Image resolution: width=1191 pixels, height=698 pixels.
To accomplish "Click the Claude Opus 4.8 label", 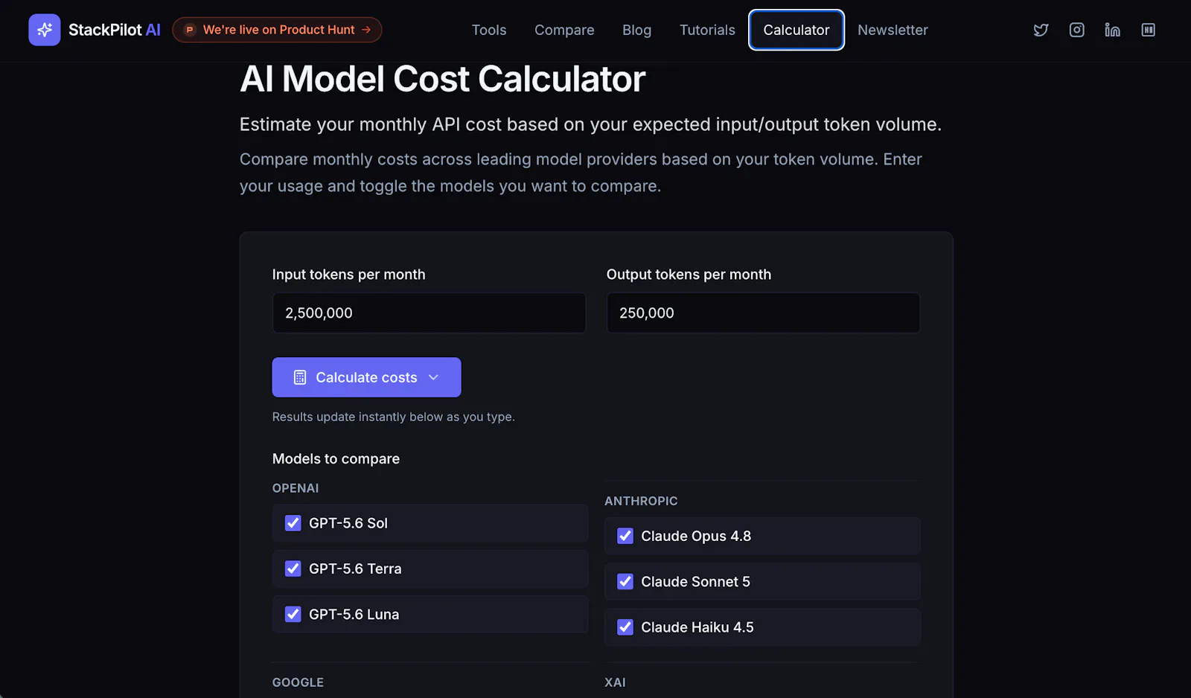I will (696, 536).
